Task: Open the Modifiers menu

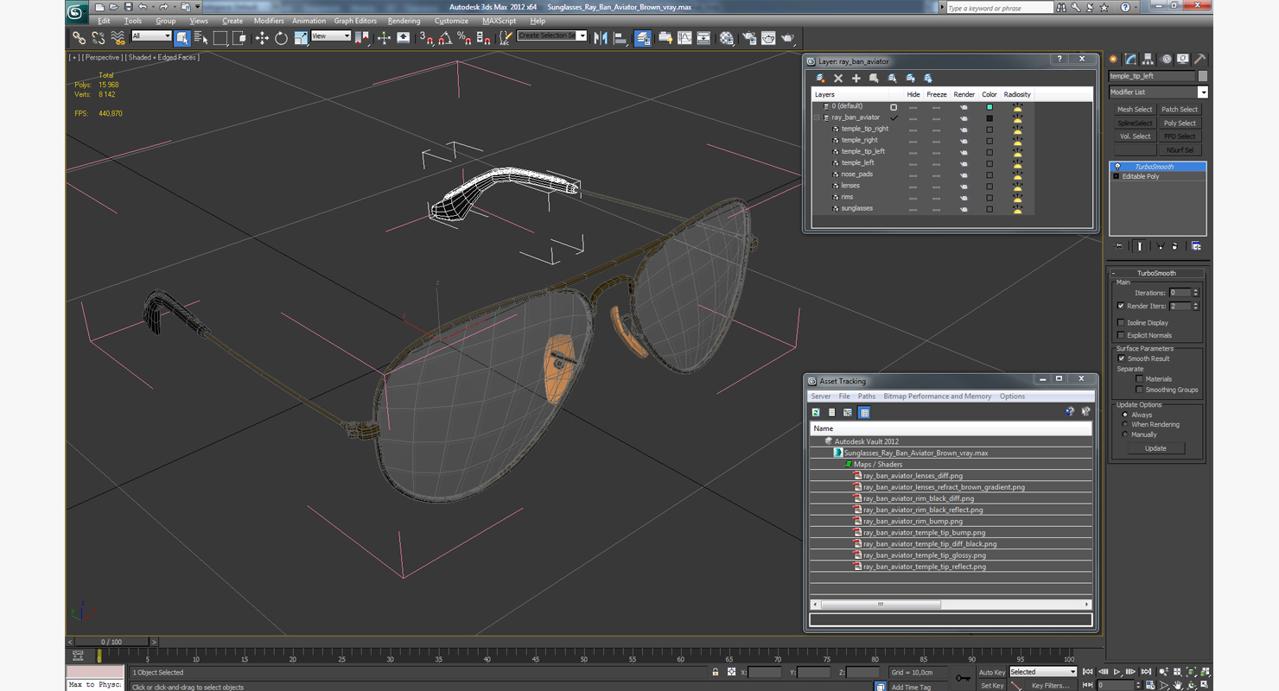Action: [268, 21]
